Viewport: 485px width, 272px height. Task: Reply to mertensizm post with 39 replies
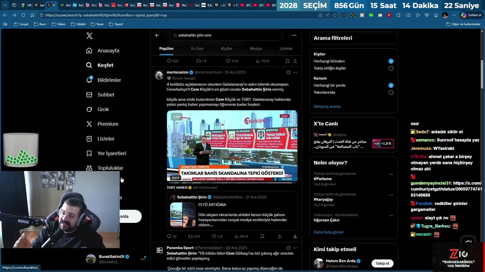(x=169, y=236)
